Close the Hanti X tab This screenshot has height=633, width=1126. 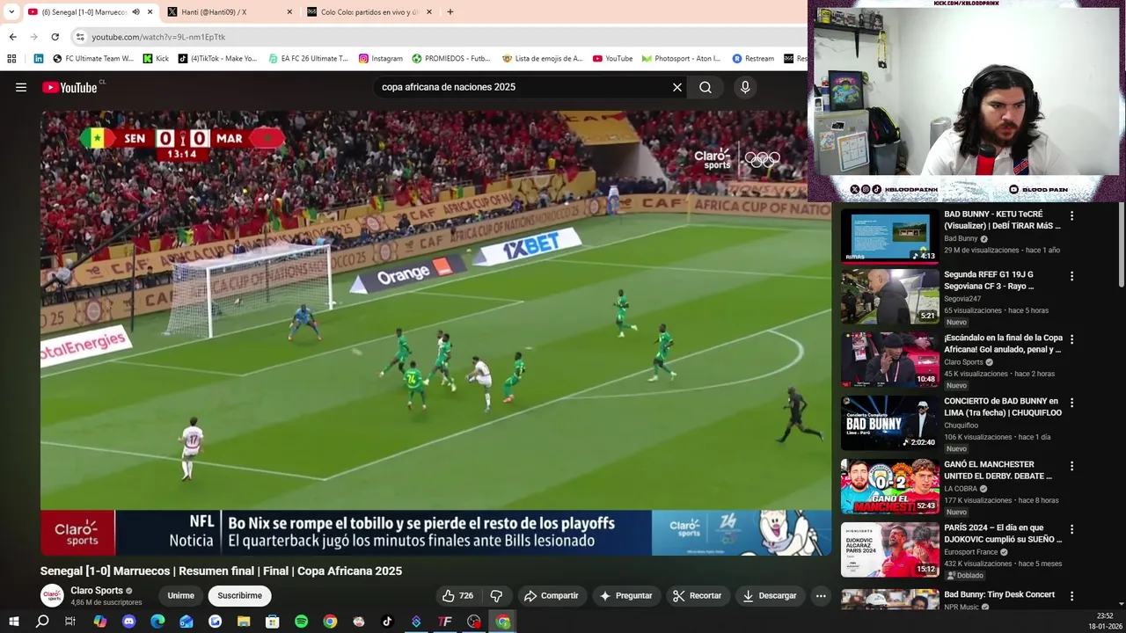click(x=289, y=12)
